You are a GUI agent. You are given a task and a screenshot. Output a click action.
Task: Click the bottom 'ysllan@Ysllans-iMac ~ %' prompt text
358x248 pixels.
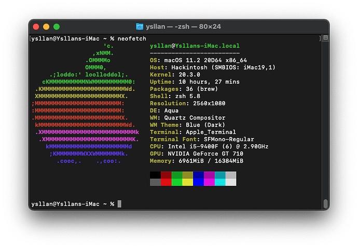click(x=73, y=204)
